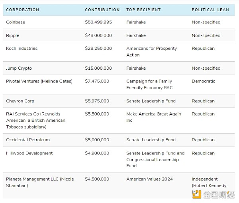Click the TOP RECIPIENT column header
239x203 pixels.
pyautogui.click(x=143, y=10)
